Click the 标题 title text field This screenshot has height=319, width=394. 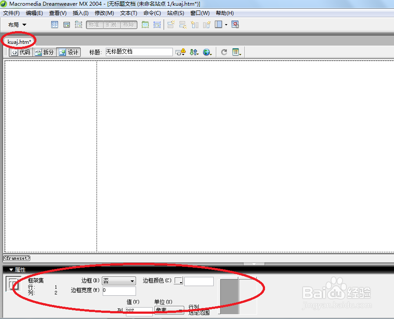tap(139, 52)
